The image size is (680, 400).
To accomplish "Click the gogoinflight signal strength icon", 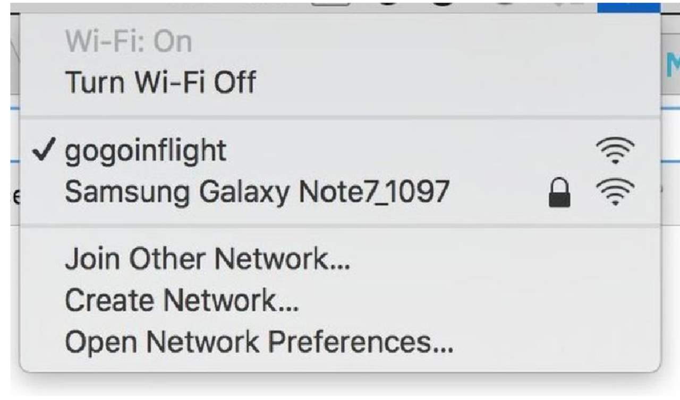I will pos(615,151).
